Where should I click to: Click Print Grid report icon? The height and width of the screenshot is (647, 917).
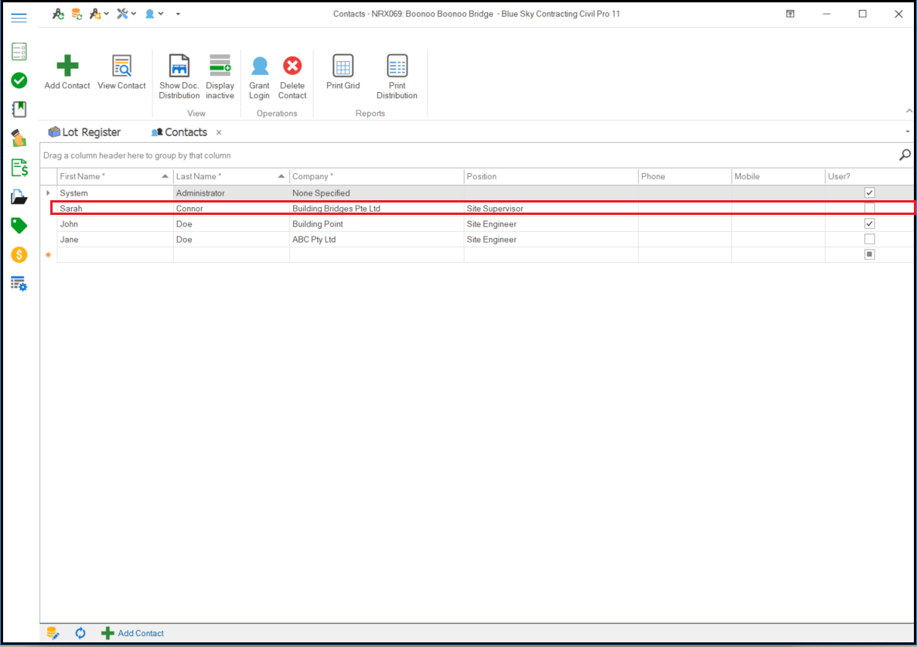coord(343,66)
